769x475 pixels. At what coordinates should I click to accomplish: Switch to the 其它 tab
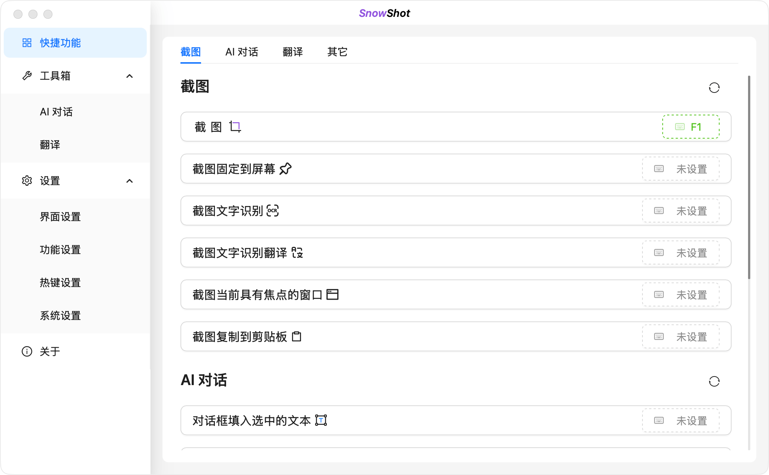pos(337,52)
